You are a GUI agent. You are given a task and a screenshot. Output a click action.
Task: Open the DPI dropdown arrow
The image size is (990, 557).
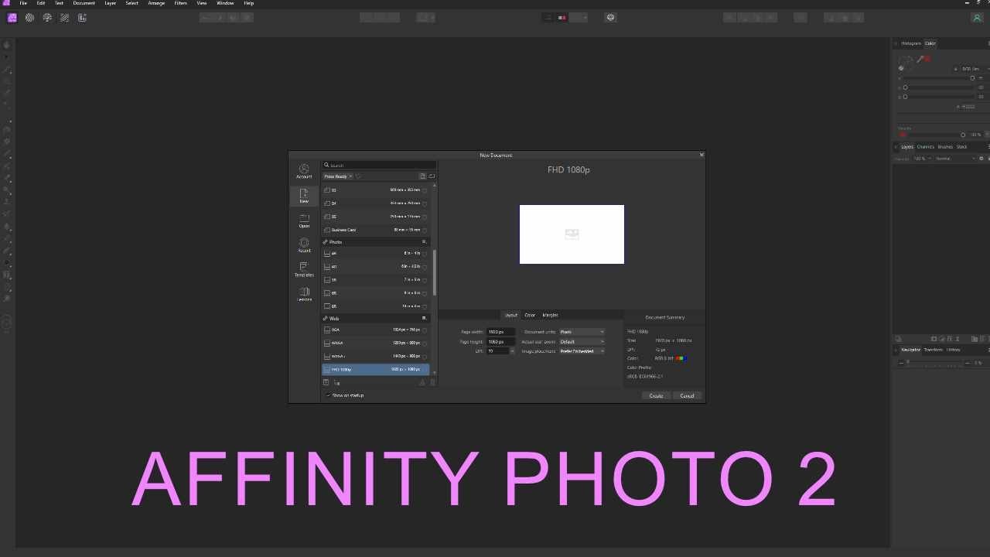[512, 351]
